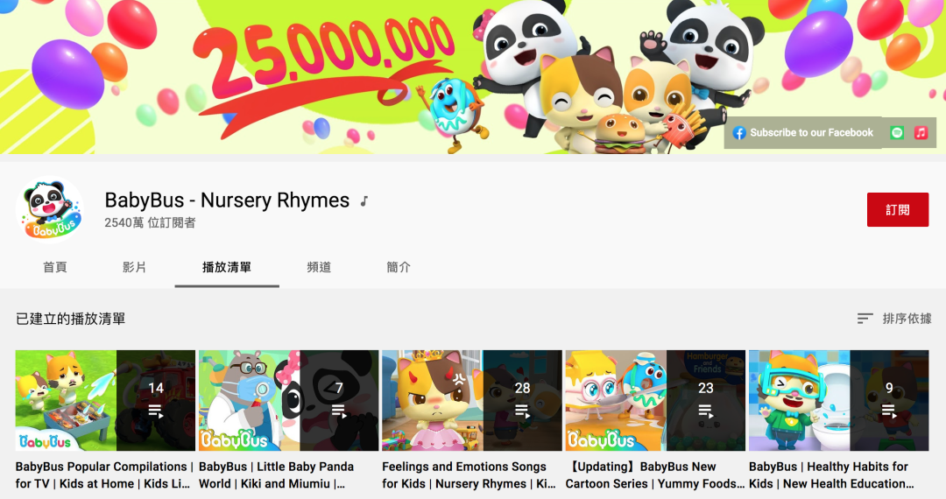Follow the Subscribe to our Facebook link
This screenshot has height=499, width=946.
811,133
